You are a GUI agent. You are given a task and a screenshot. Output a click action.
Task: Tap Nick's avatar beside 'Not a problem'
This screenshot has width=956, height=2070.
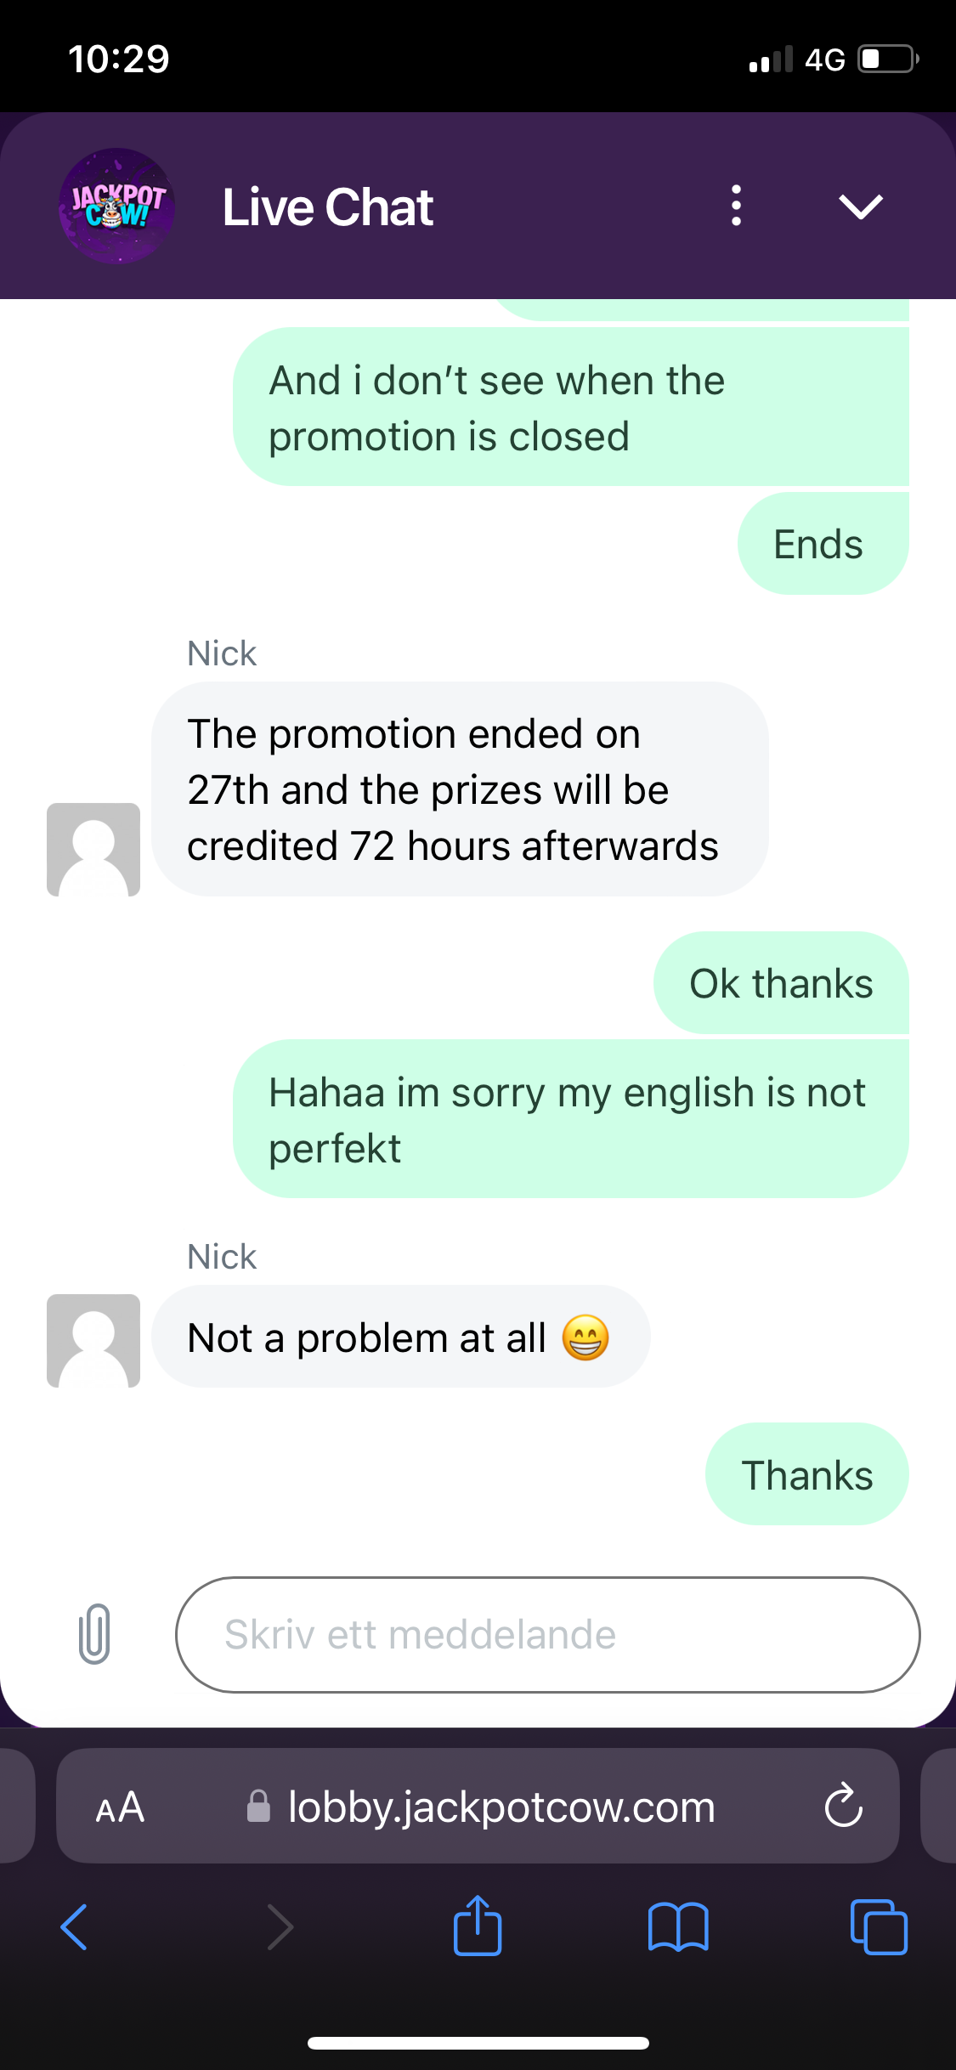[x=93, y=1341]
